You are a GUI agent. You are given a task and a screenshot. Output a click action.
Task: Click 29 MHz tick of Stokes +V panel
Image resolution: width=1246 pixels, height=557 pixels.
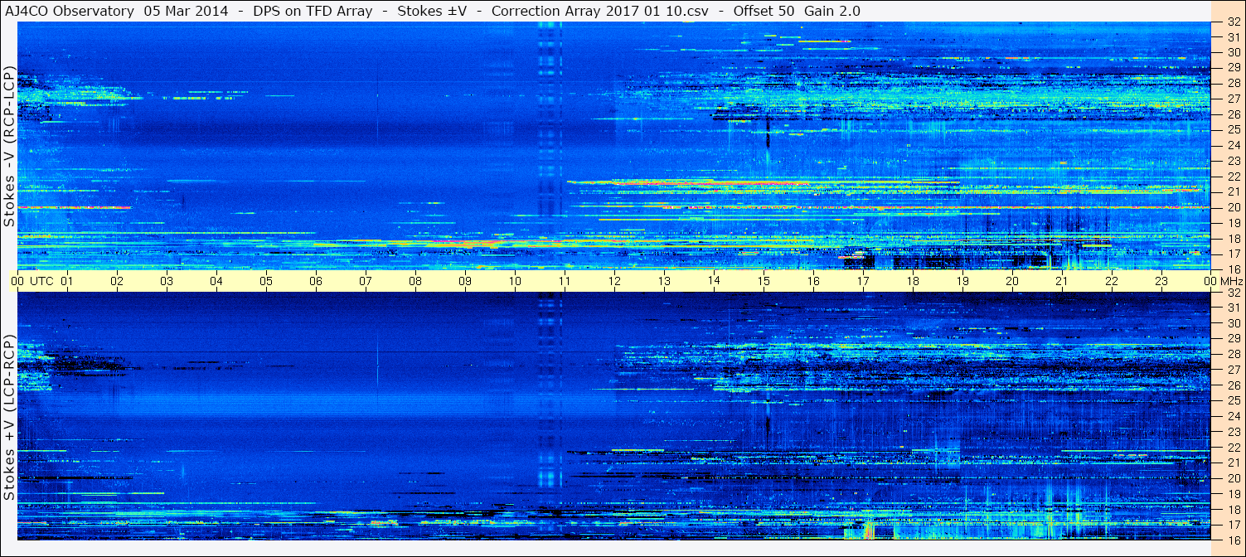tap(1233, 338)
